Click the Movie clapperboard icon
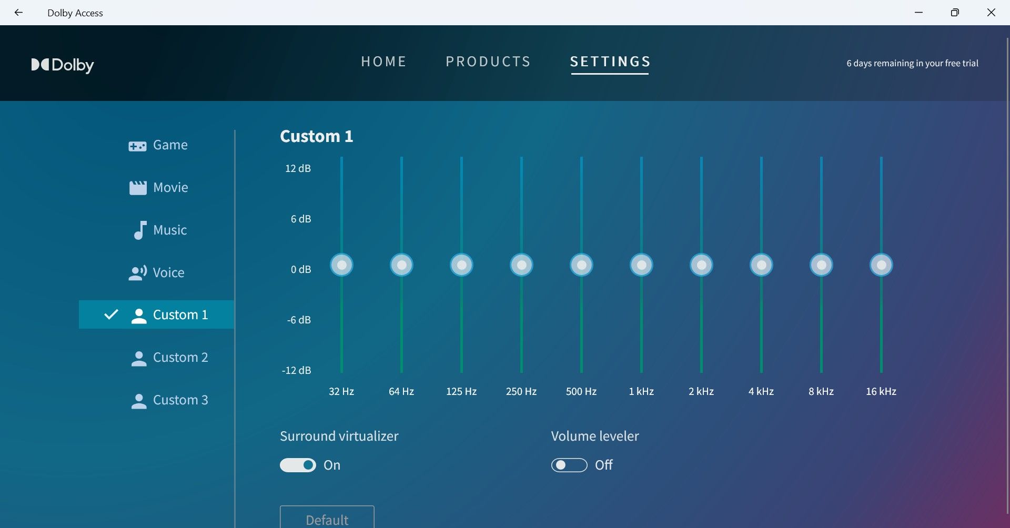 click(138, 188)
